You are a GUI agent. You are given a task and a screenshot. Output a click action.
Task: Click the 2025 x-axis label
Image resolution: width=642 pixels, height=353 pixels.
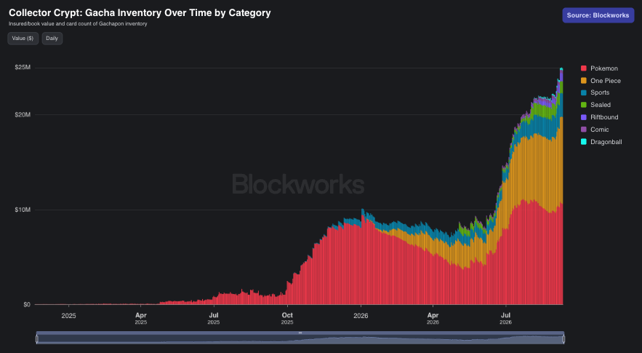pos(68,316)
